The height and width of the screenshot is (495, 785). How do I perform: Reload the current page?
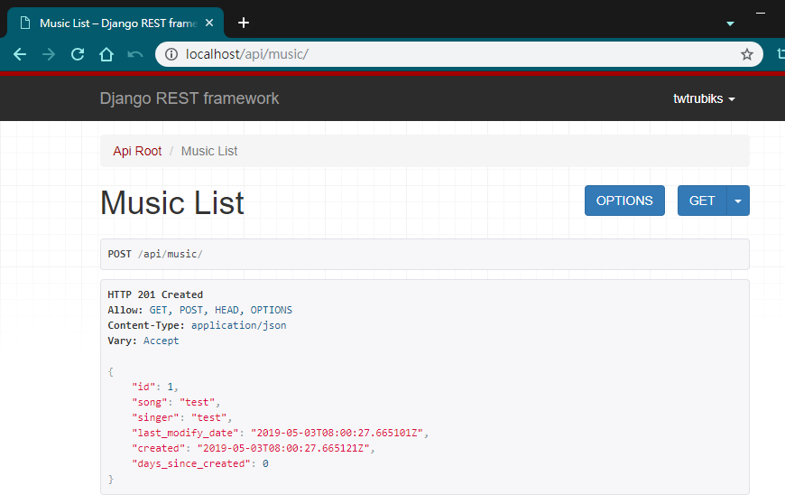(x=78, y=54)
